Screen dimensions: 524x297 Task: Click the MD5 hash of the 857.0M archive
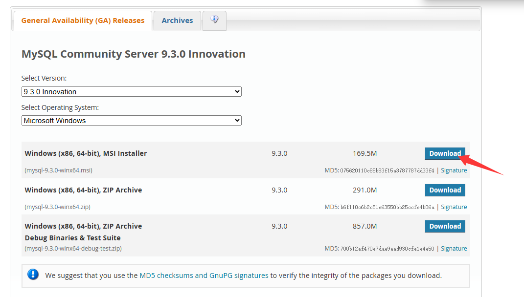[x=387, y=249]
